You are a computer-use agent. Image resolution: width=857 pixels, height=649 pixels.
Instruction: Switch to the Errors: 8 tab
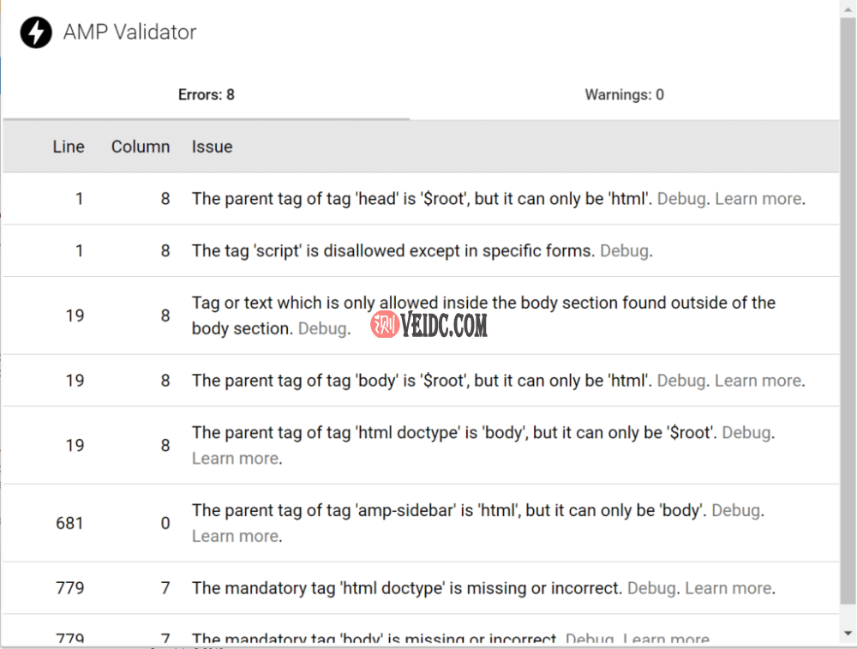[x=206, y=94]
